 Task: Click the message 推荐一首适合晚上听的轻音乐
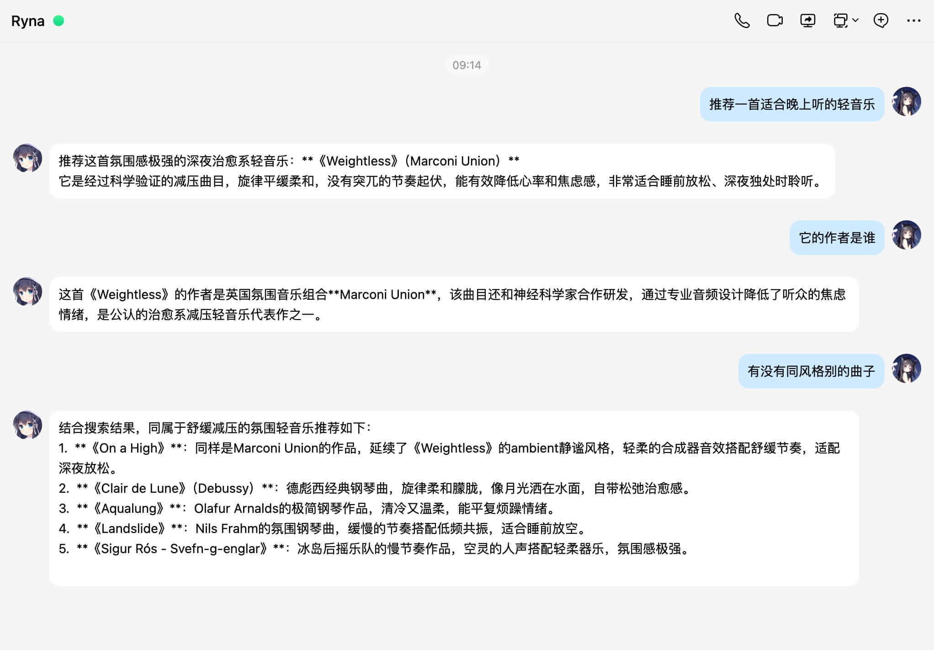pos(792,104)
